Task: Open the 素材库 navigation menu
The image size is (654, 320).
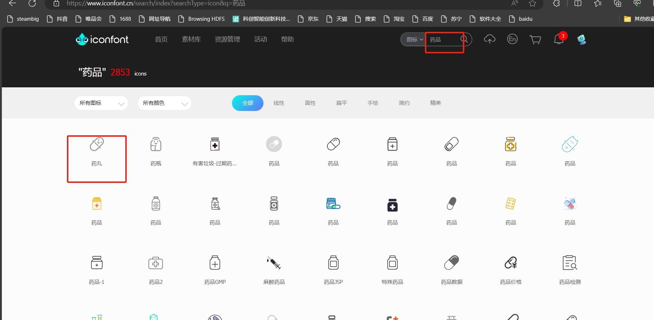Action: (x=191, y=39)
